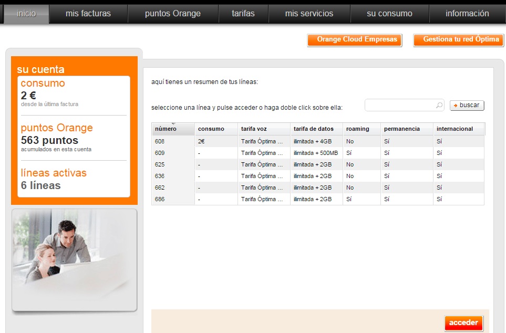
Task: Go to the información tab
Action: [467, 14]
